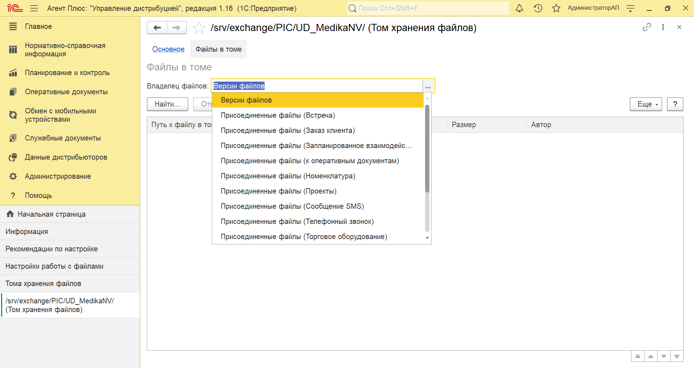
Task: Click the global search field Поиск Ctrl+Shift+F
Action: coord(428,8)
